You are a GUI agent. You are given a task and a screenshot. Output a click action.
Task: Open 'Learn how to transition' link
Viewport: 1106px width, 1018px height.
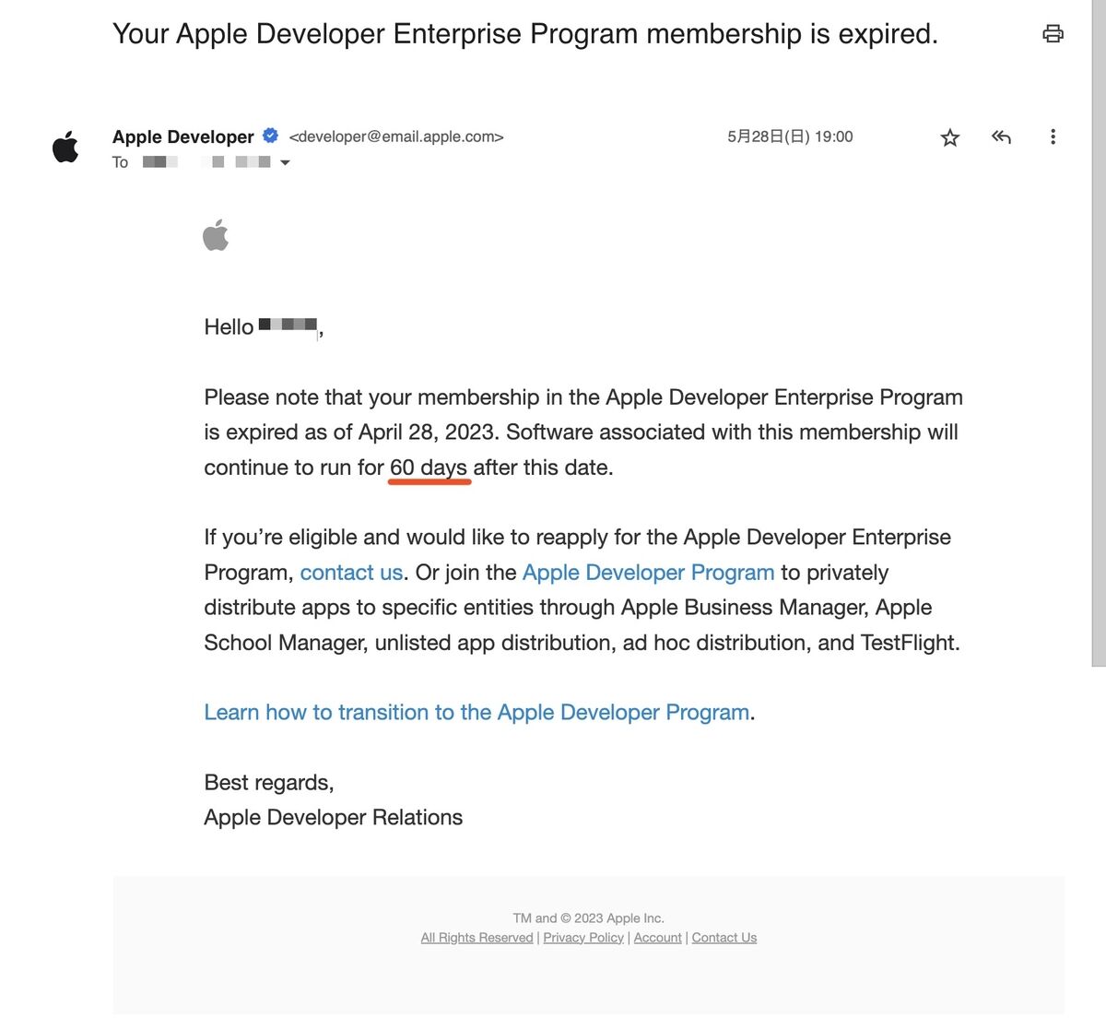(477, 713)
